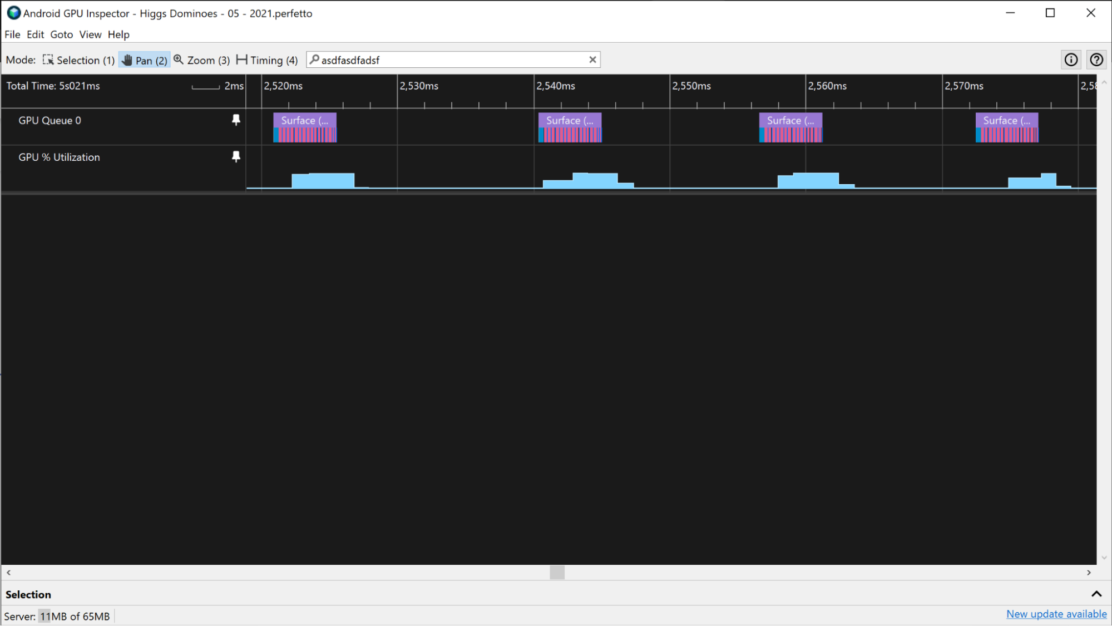Viewport: 1112px width, 626px height.
Task: Drag the horizontal scrollbar thumb
Action: pos(557,571)
